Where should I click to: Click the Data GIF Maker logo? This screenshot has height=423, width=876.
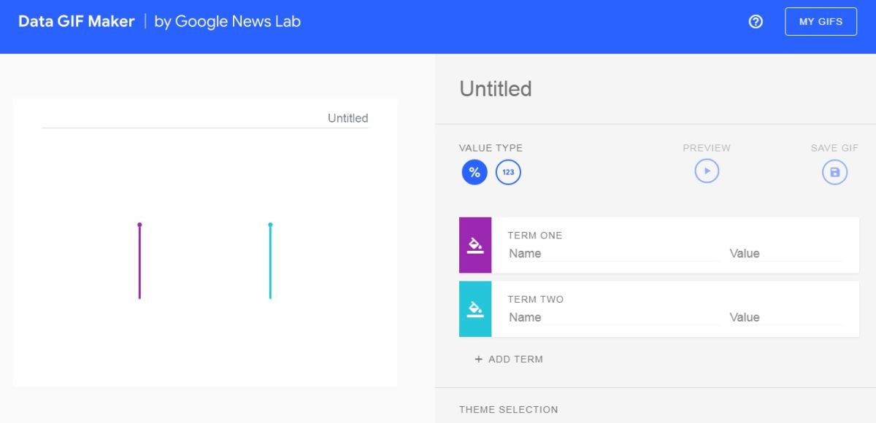[77, 21]
